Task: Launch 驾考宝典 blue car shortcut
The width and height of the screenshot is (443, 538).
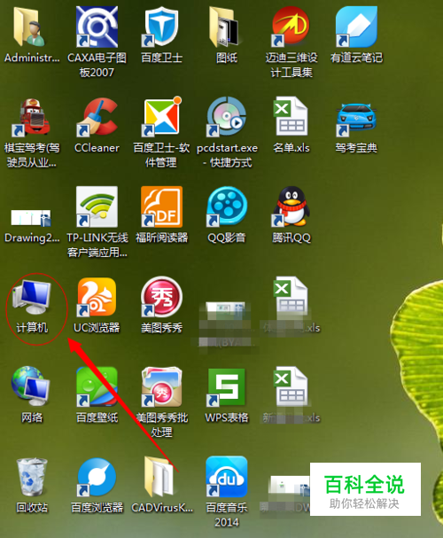Action: [356, 119]
